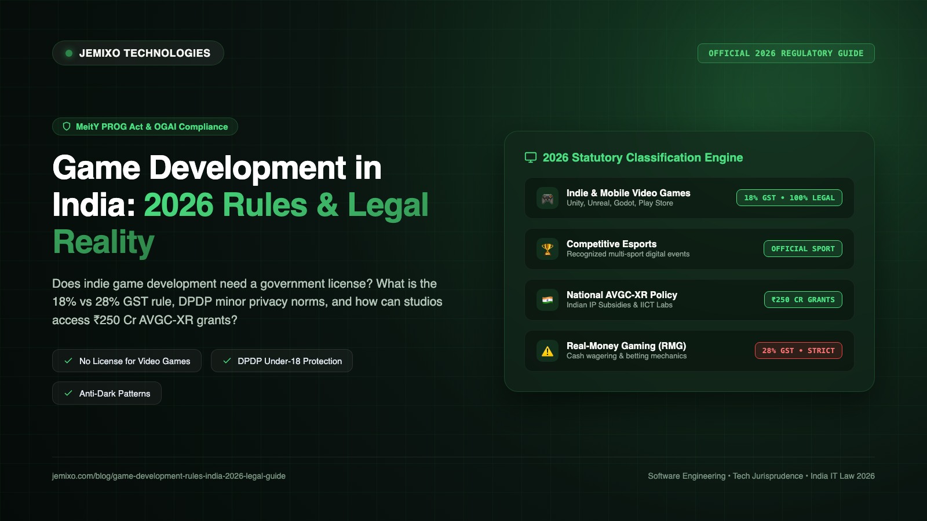This screenshot has height=521, width=927.
Task: Click the India flag icon for AVGC-XR Policy
Action: tap(548, 300)
